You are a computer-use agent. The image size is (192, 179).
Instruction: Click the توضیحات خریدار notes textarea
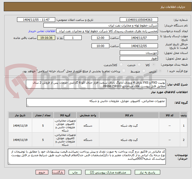click(x=87, y=157)
